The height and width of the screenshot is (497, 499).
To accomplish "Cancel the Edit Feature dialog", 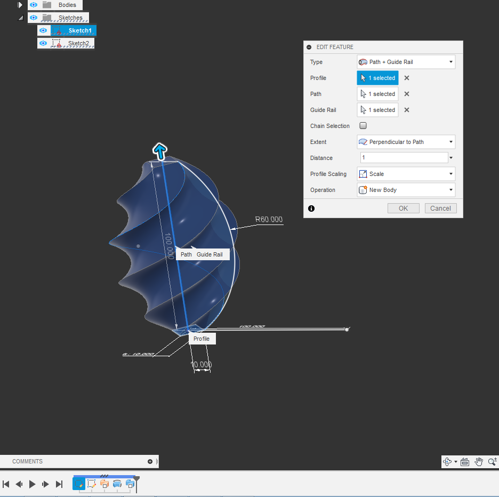I will [x=440, y=208].
